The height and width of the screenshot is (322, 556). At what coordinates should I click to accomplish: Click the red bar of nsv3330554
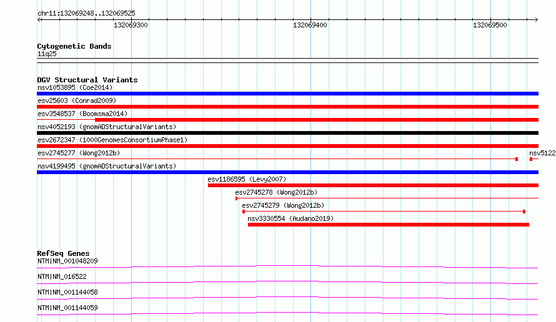tap(389, 225)
